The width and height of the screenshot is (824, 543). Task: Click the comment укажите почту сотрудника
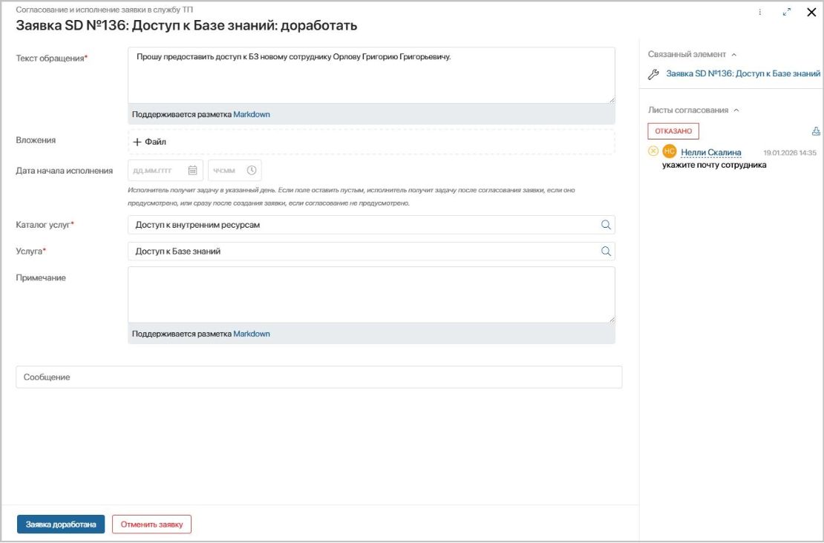[714, 165]
